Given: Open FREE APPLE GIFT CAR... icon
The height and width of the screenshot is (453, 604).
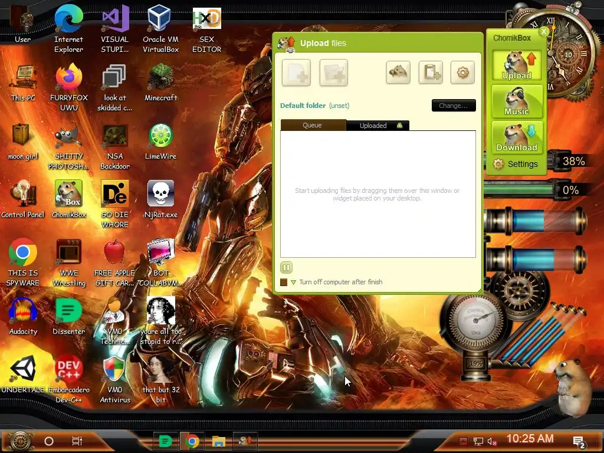Looking at the screenshot, I should [x=114, y=262].
